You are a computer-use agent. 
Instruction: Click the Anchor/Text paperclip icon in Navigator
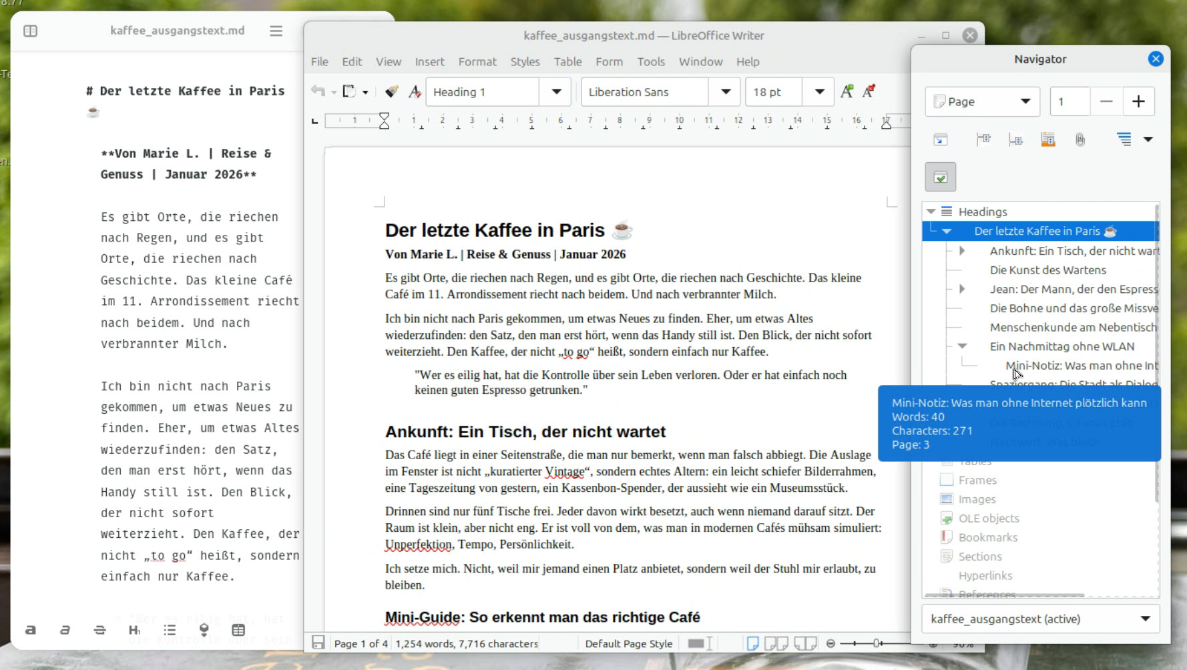1080,139
